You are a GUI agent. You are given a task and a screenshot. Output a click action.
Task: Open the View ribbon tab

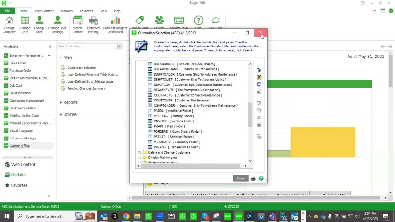103,11
